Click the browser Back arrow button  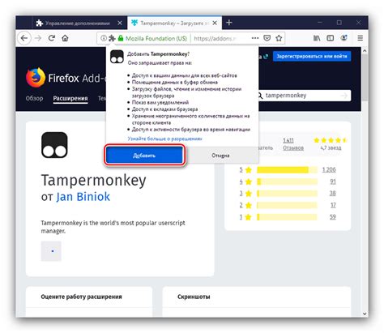pos(24,38)
